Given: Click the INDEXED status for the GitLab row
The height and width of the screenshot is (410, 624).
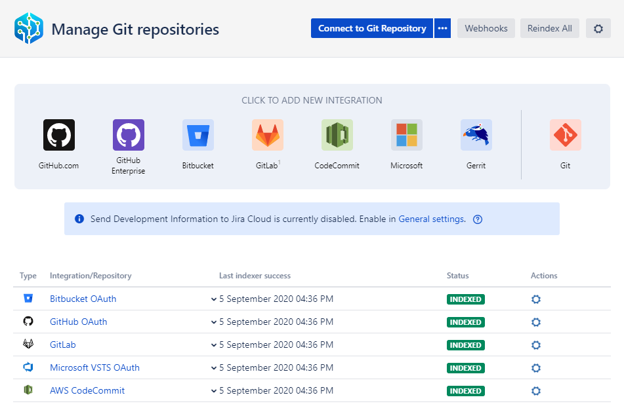Looking at the screenshot, I should click(x=466, y=345).
